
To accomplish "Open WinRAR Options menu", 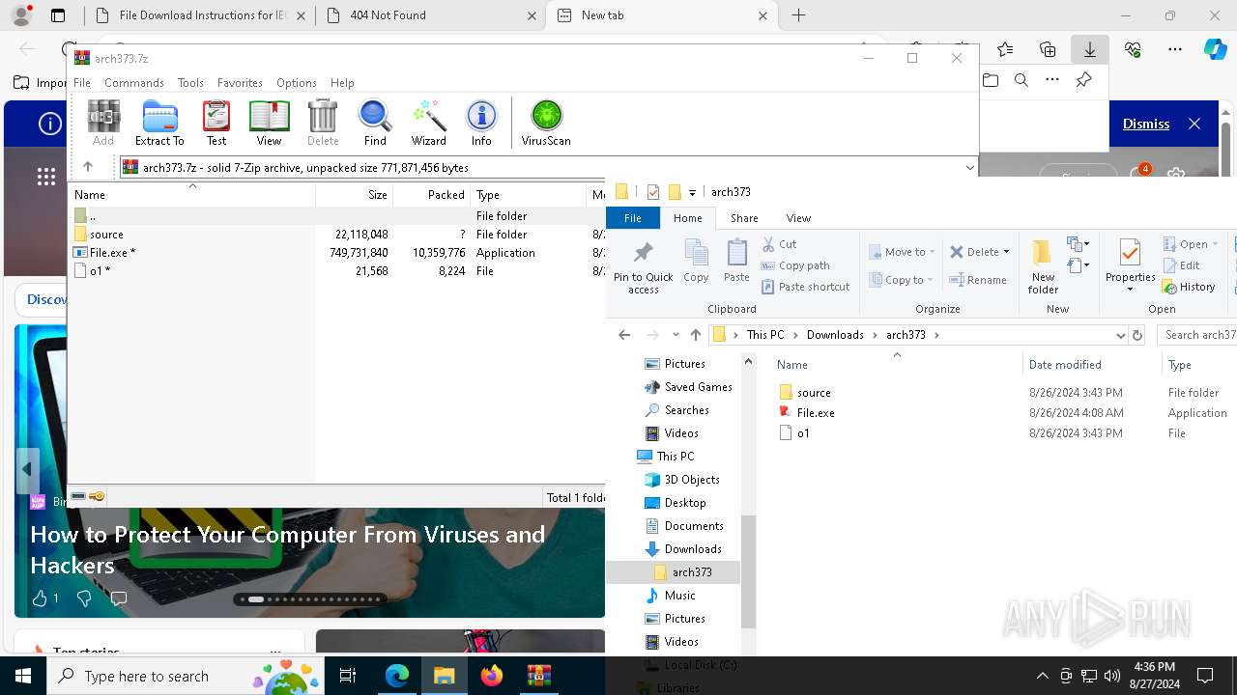I will [x=296, y=83].
